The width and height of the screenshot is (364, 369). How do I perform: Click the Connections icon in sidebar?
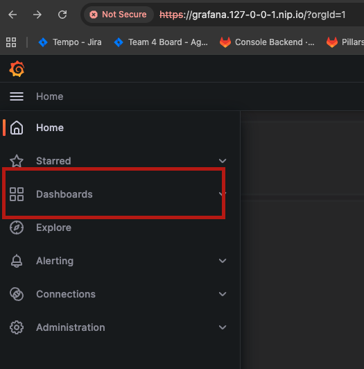pyautogui.click(x=17, y=294)
